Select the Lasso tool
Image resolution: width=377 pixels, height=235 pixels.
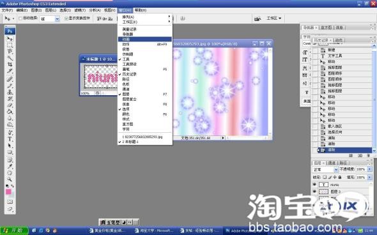(x=10, y=51)
